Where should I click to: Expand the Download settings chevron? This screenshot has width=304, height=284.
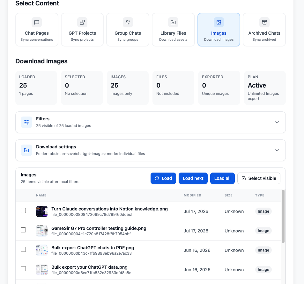(x=277, y=150)
